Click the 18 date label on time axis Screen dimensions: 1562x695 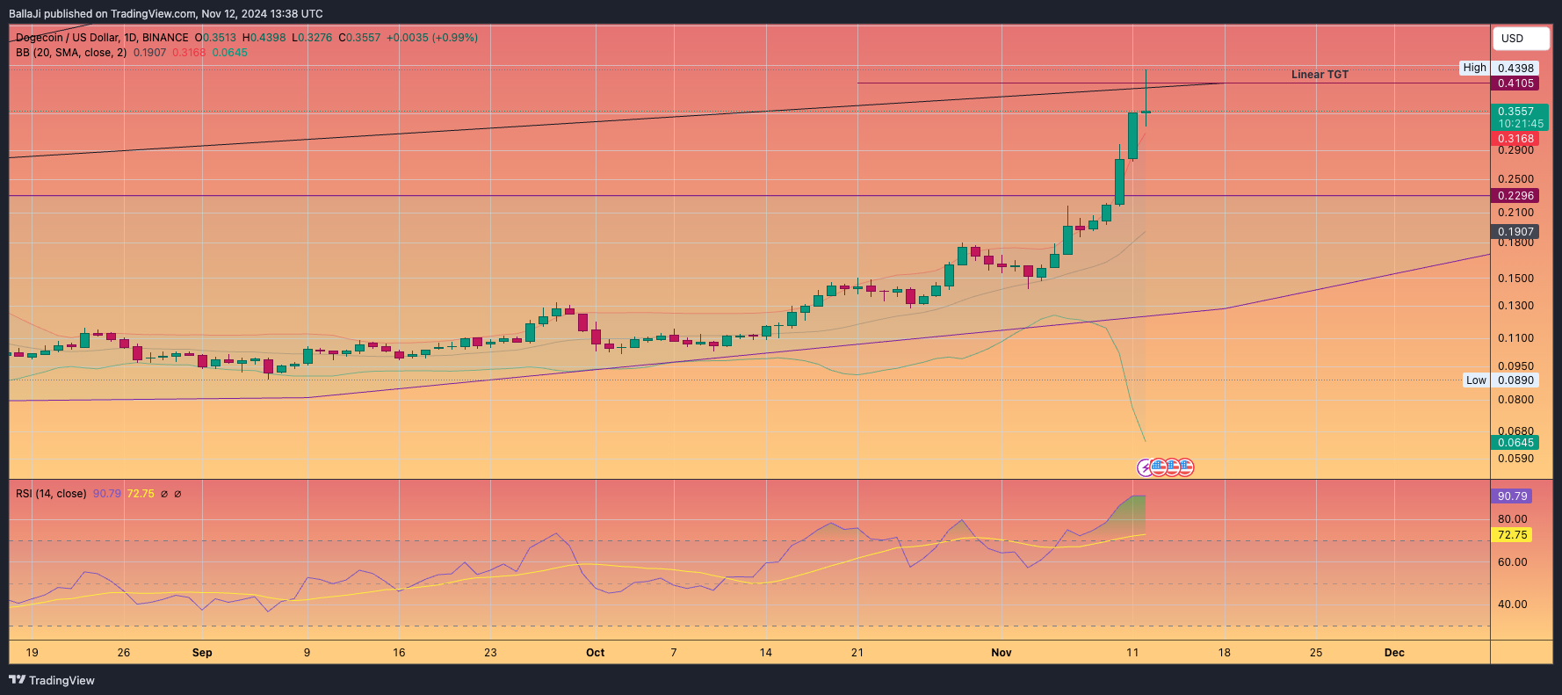pyautogui.click(x=1224, y=653)
